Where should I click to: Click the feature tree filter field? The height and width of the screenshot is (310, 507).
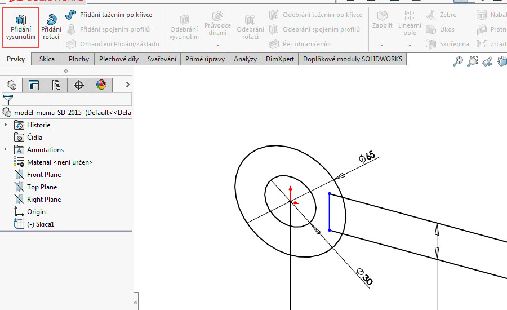tap(72, 100)
